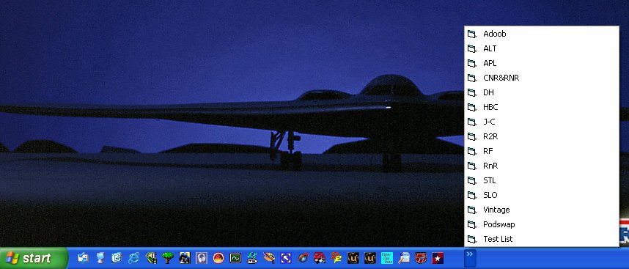Viewport: 629px width, 269px height.
Task: Choose the SLO folder entry
Action: click(542, 195)
